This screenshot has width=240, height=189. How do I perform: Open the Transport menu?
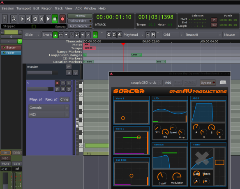point(24,8)
